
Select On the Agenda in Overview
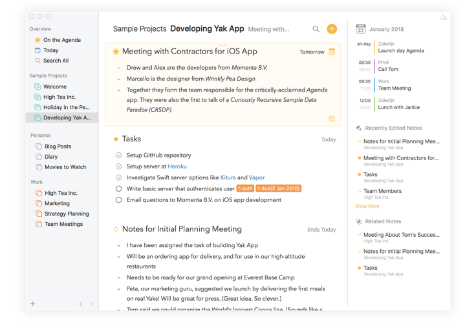coord(61,40)
